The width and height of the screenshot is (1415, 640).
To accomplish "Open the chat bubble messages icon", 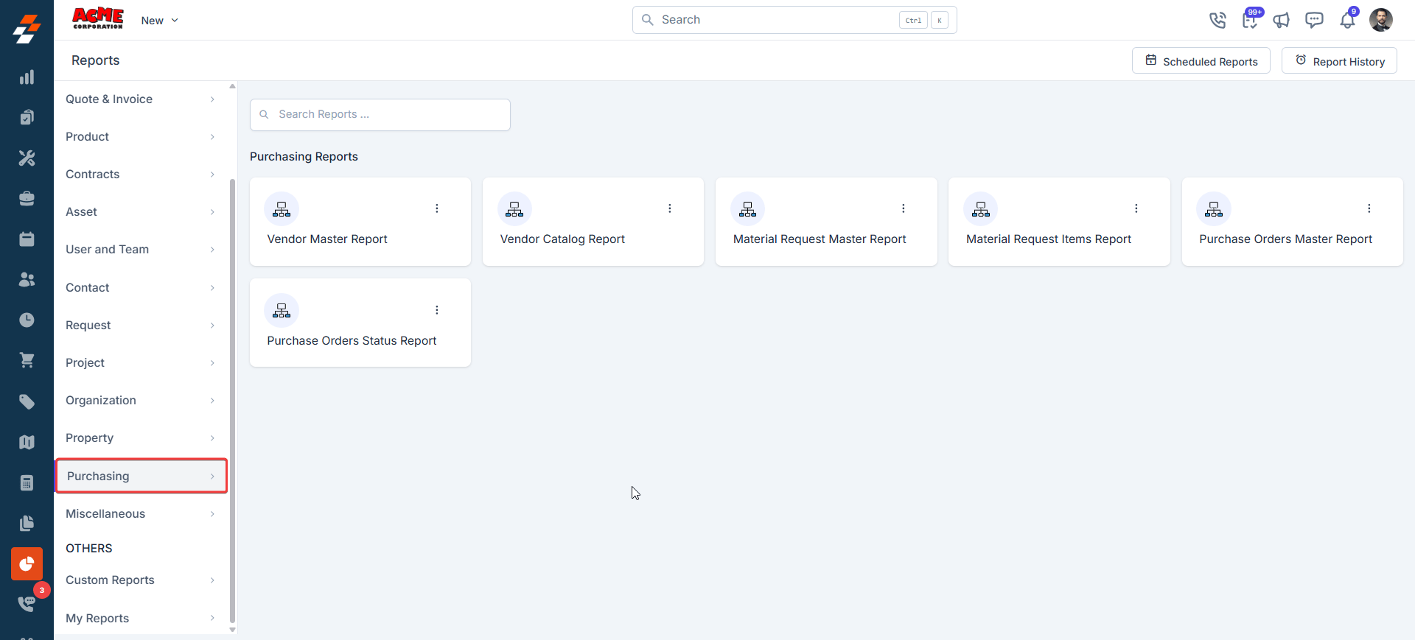I will 1314,20.
